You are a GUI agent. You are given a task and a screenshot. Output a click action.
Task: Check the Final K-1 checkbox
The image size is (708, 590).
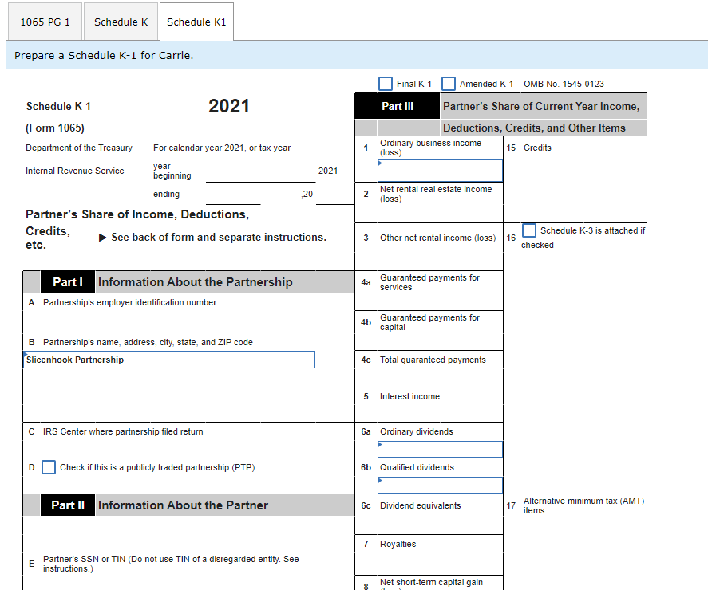click(386, 83)
